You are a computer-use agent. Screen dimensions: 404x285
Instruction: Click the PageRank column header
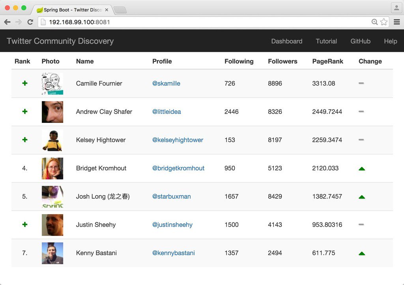328,61
